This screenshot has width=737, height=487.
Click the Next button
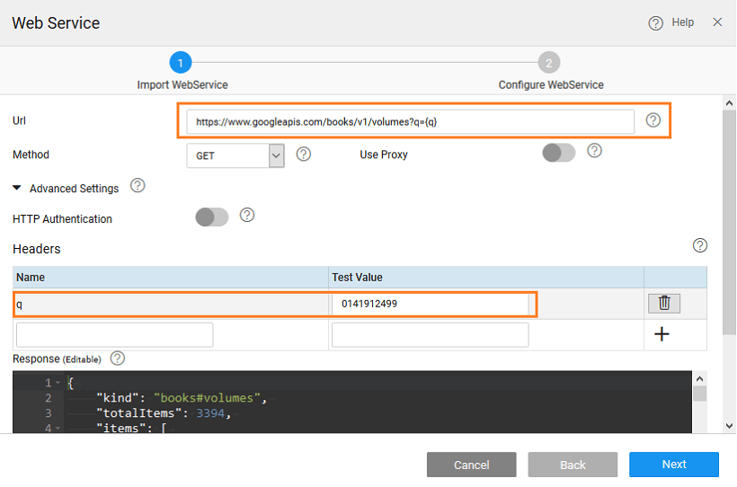pyautogui.click(x=673, y=465)
